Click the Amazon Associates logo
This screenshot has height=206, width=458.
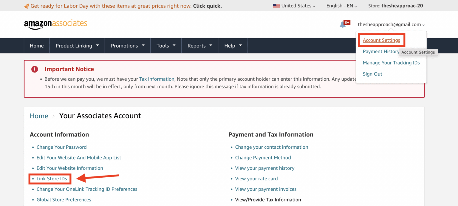(55, 24)
